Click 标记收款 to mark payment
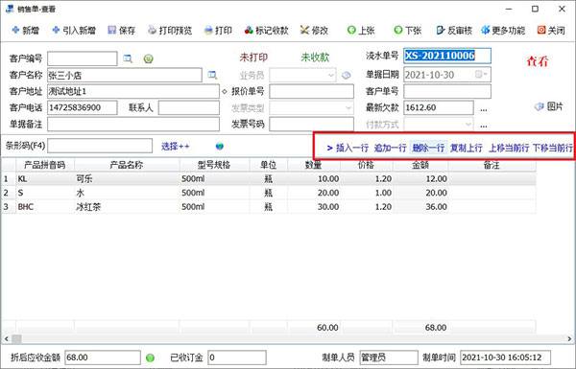576x369 pixels. click(267, 30)
